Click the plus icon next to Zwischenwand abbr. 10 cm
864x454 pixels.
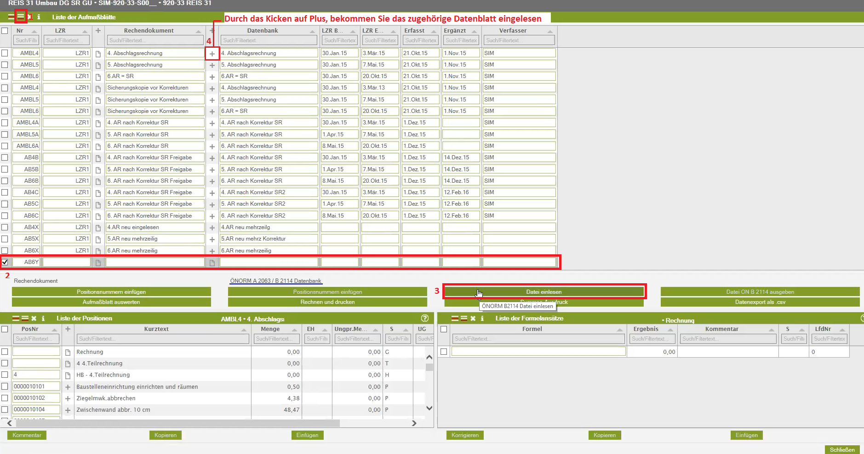[68, 410]
